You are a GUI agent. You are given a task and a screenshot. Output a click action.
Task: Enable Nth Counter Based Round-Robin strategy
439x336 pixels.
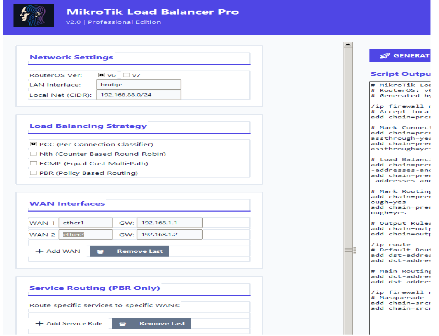tap(33, 153)
